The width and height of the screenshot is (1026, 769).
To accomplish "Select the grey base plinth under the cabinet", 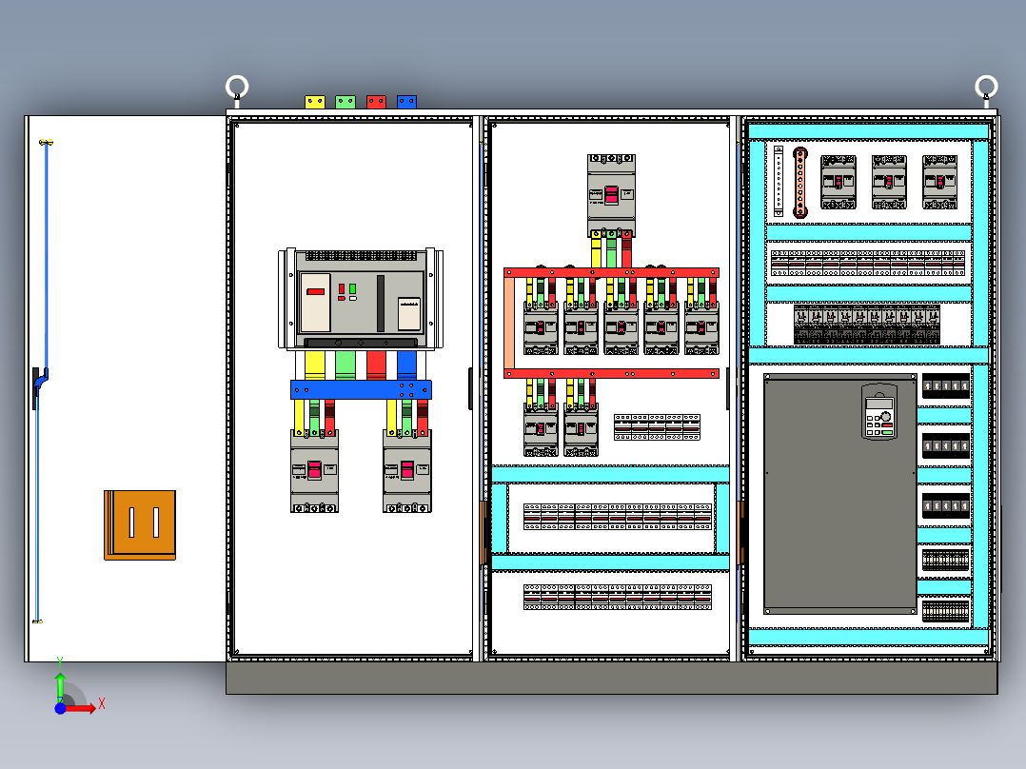I will [x=612, y=678].
